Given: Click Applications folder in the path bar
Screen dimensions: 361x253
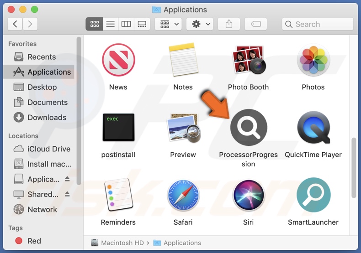Looking at the screenshot, I should [x=177, y=243].
